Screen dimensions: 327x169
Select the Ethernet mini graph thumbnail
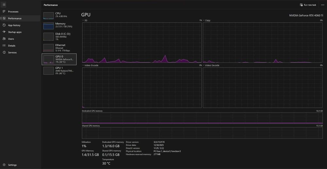[48, 47]
